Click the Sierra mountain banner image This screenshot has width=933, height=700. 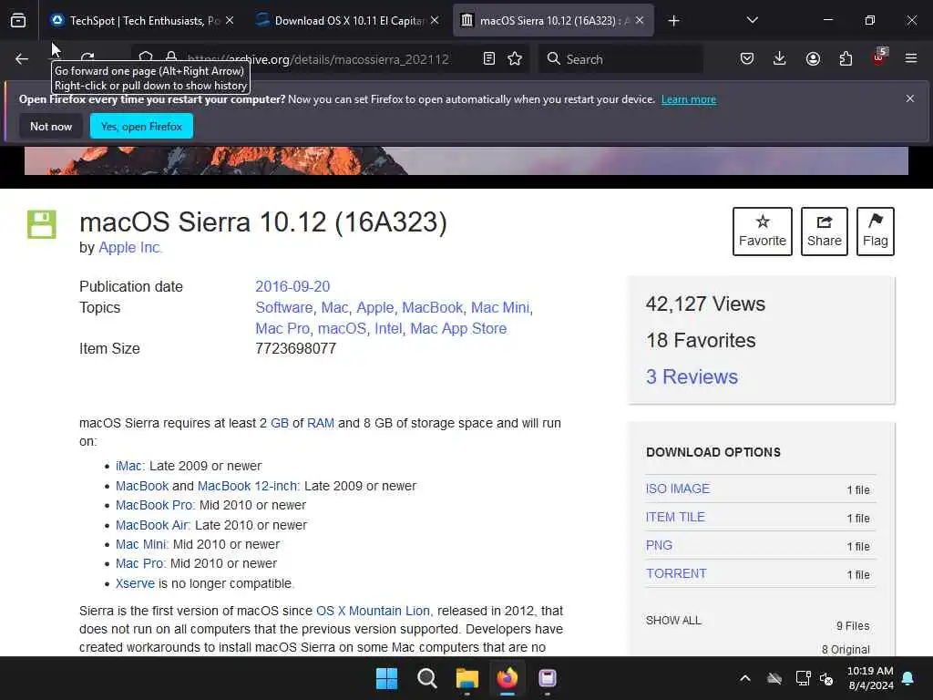pos(466,160)
